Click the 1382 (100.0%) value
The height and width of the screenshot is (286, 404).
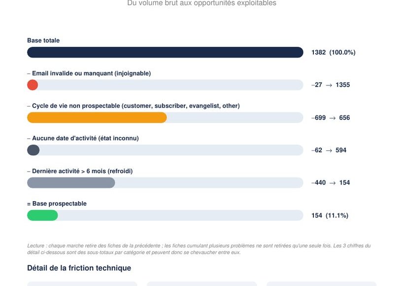(x=334, y=52)
